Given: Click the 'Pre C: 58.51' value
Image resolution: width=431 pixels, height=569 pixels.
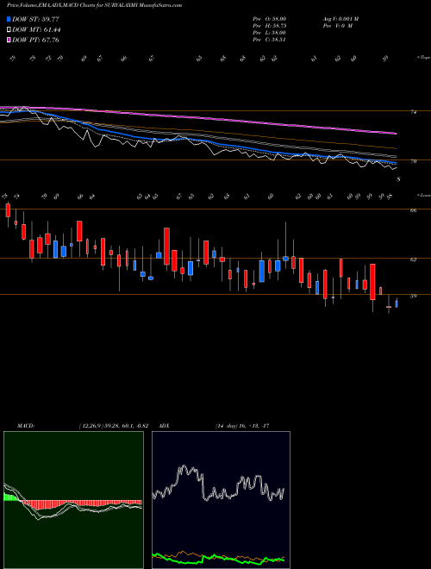Looking at the screenshot, I should click(x=270, y=40).
